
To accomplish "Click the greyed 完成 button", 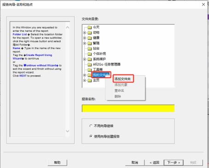I will pos(193,162).
